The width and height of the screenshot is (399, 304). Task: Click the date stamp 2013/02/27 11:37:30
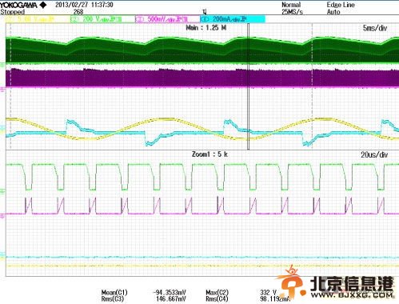(x=84, y=5)
